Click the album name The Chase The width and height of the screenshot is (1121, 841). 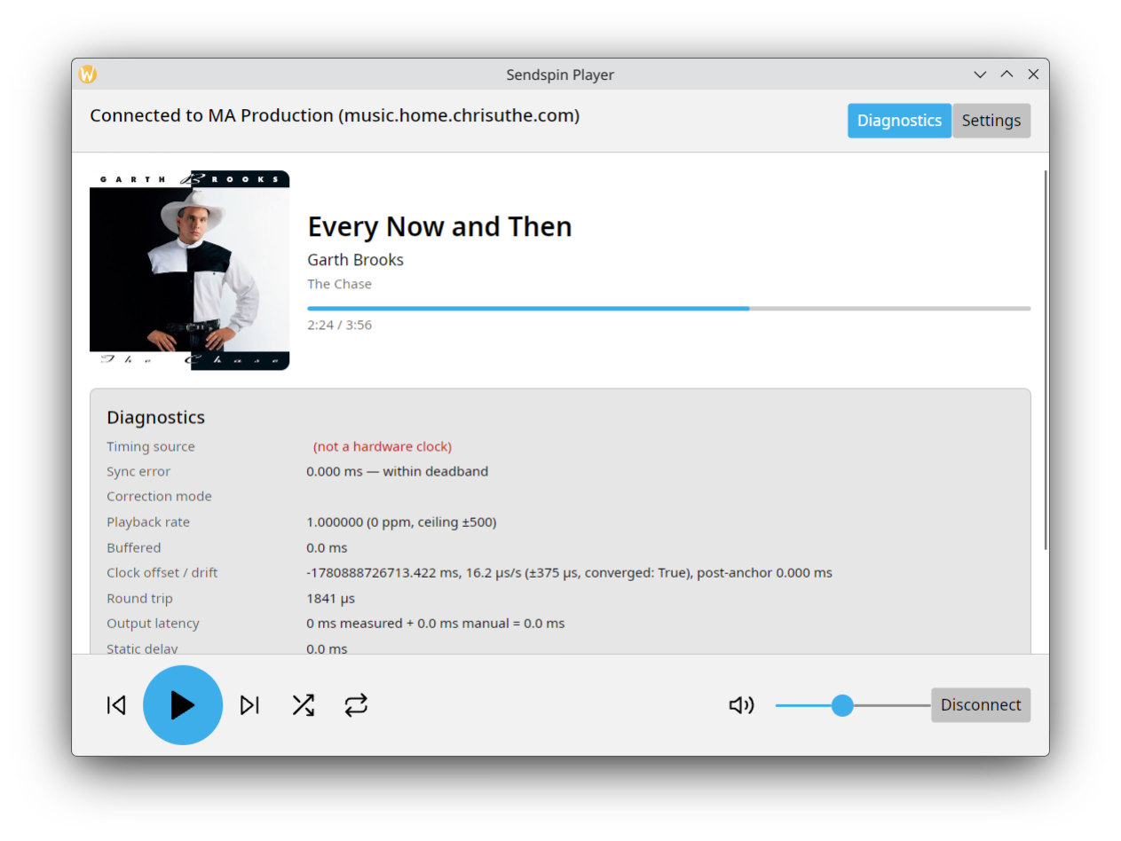339,284
